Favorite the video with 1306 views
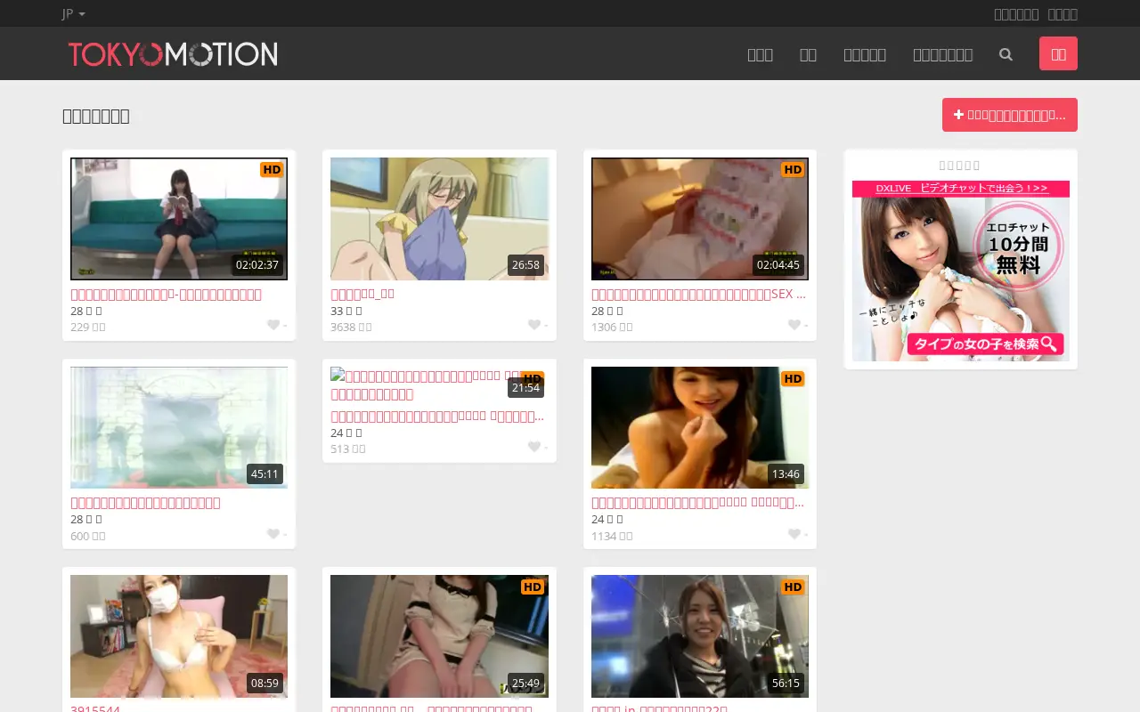 794,325
